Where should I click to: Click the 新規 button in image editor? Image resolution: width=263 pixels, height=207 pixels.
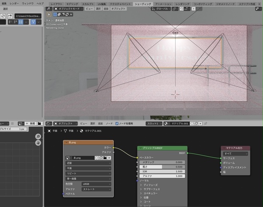[31, 124]
